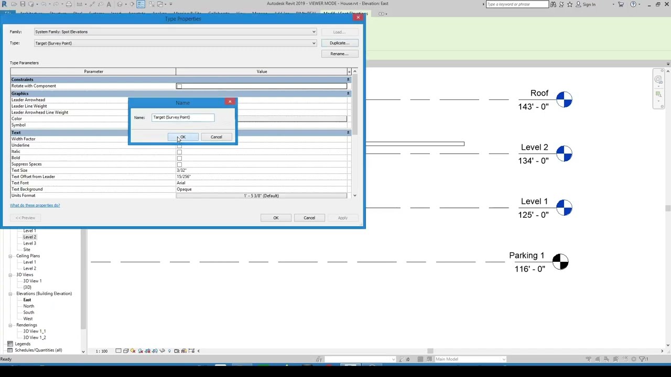This screenshot has height=377, width=671.
Task: Click the search binoculars icon
Action: pyautogui.click(x=553, y=4)
